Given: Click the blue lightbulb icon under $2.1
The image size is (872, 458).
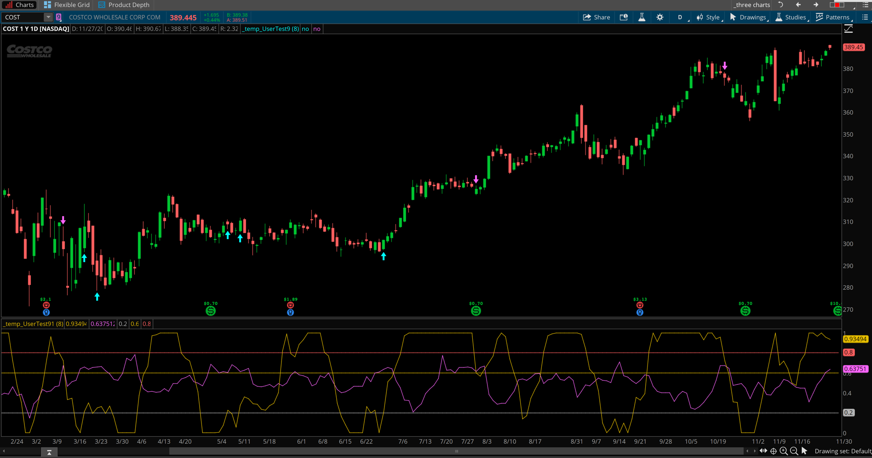Looking at the screenshot, I should pos(46,312).
